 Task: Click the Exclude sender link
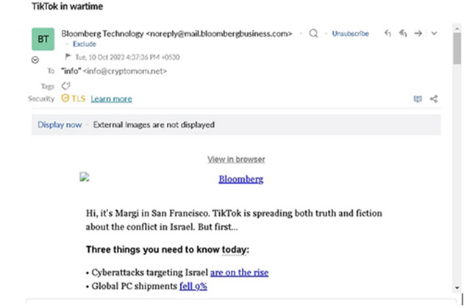85,44
